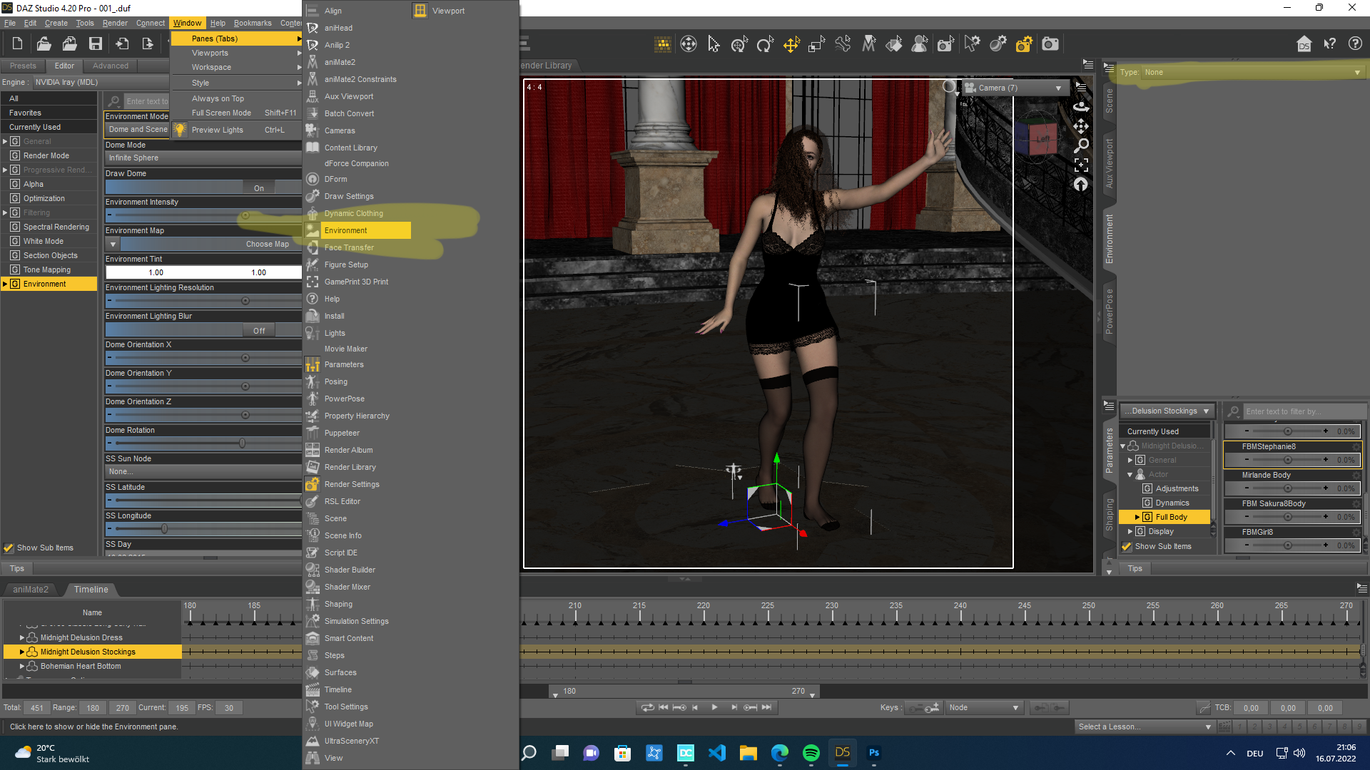Choose Environment in the Panes menu
Screen dimensions: 1370x770
(x=346, y=230)
